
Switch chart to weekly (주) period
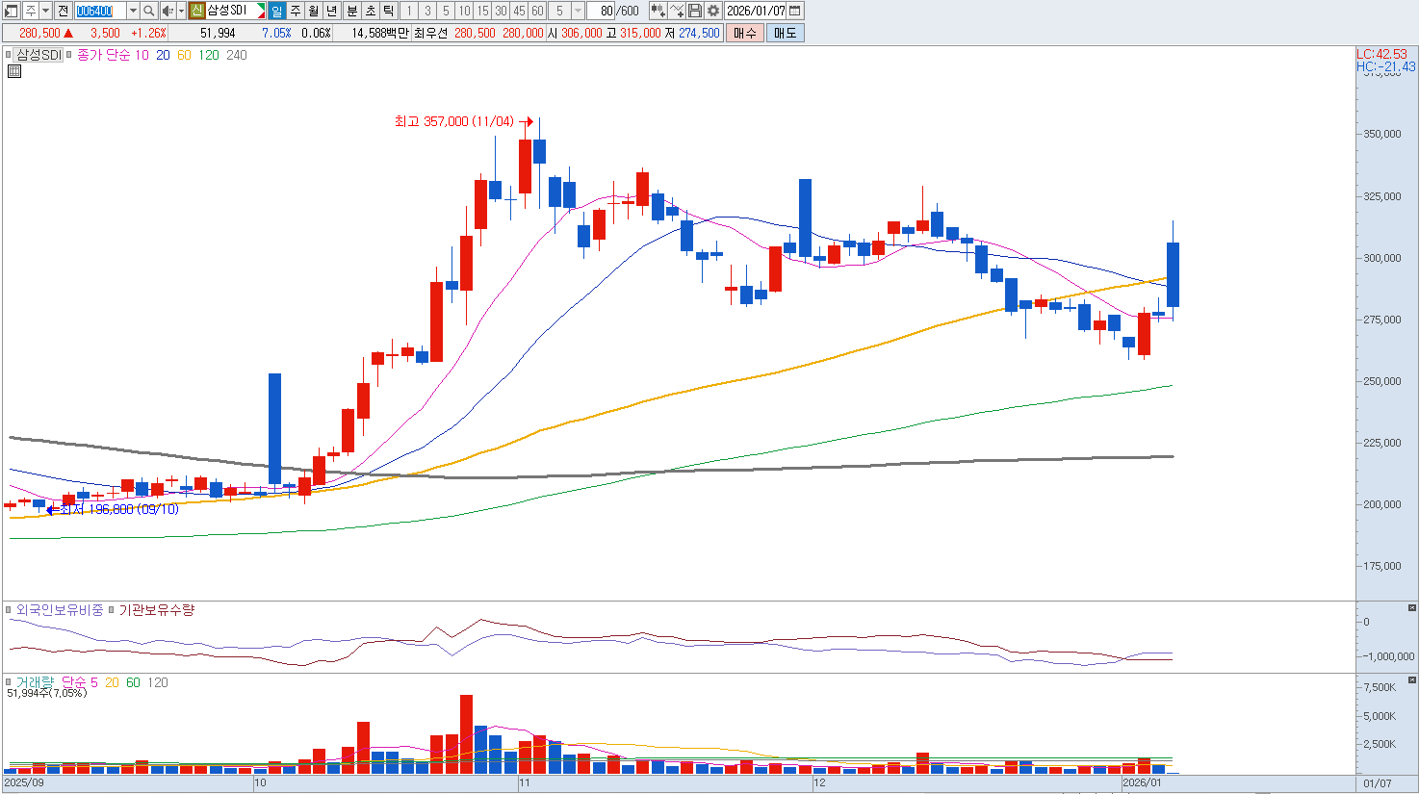(x=296, y=11)
